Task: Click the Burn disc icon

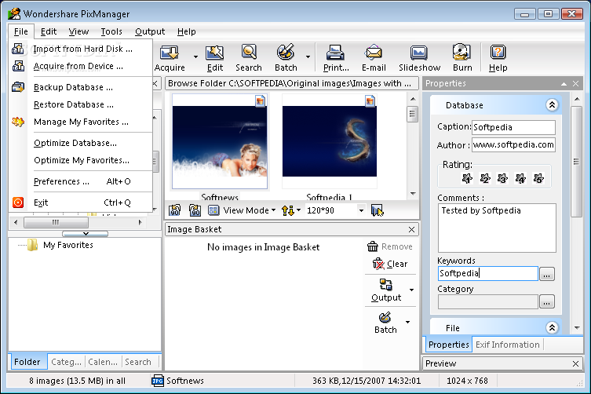Action: (461, 53)
